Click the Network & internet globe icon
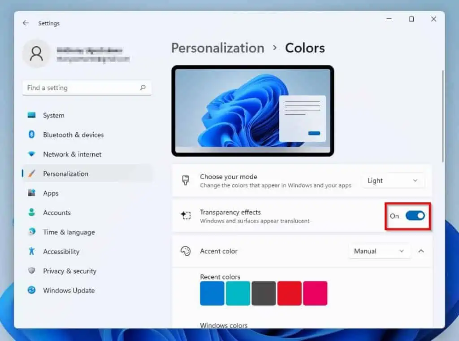The width and height of the screenshot is (459, 341). click(x=32, y=154)
